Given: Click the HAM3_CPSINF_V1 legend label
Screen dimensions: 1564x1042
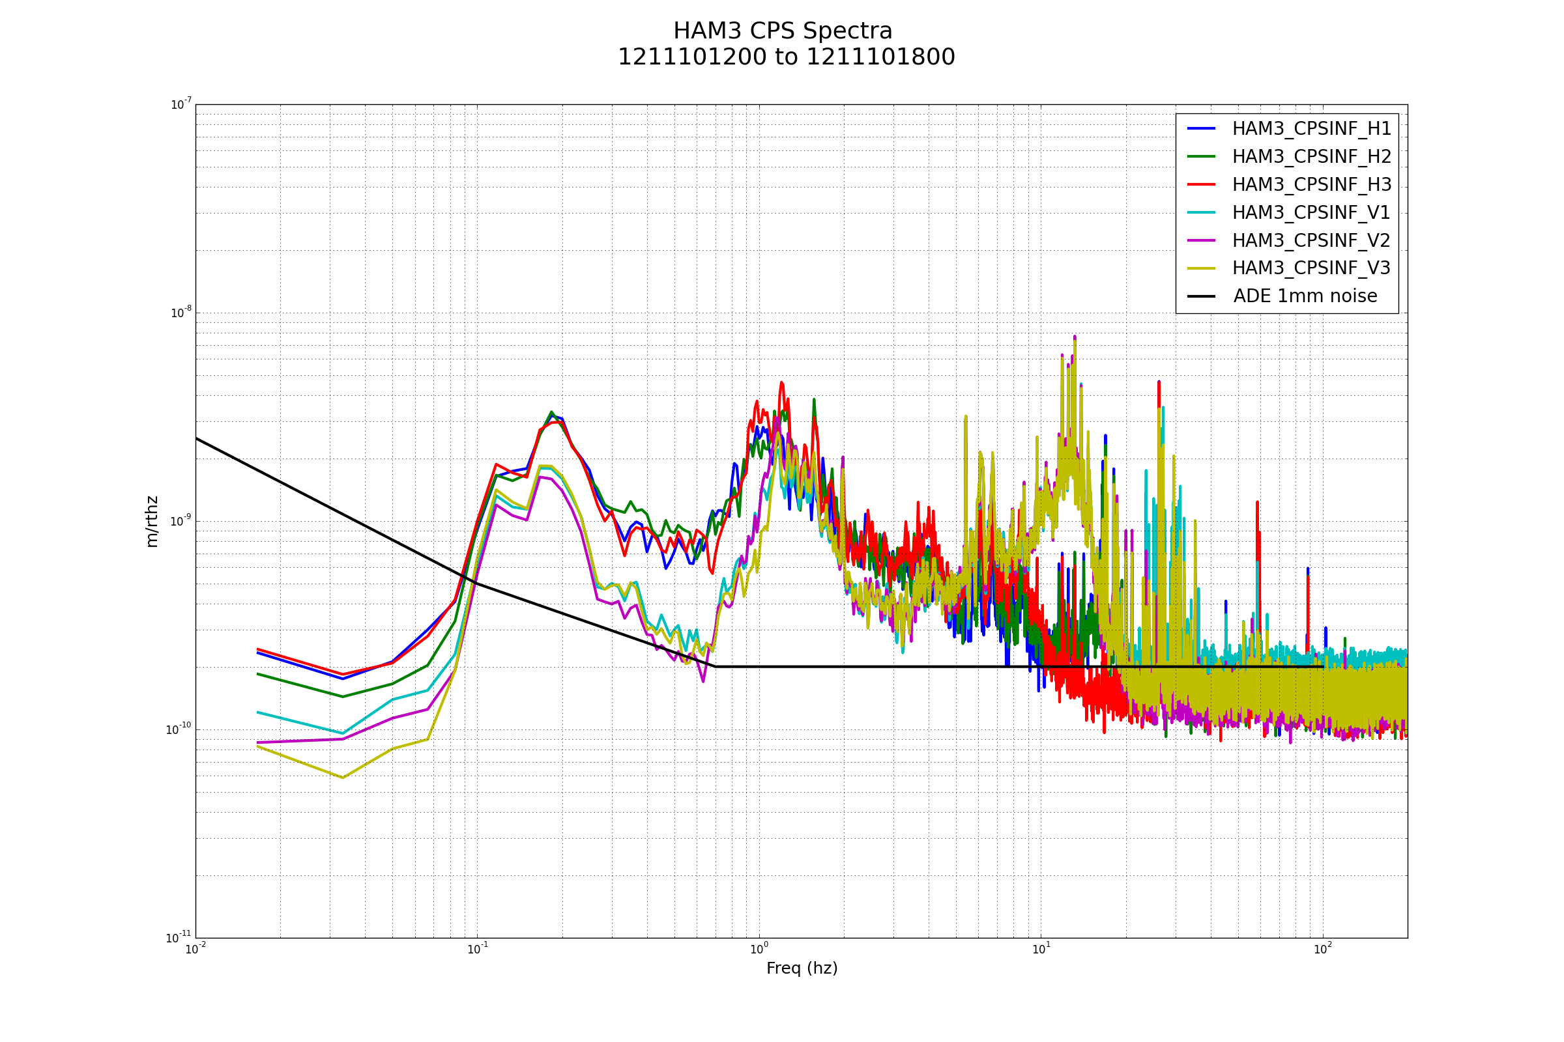Looking at the screenshot, I should tap(1310, 213).
